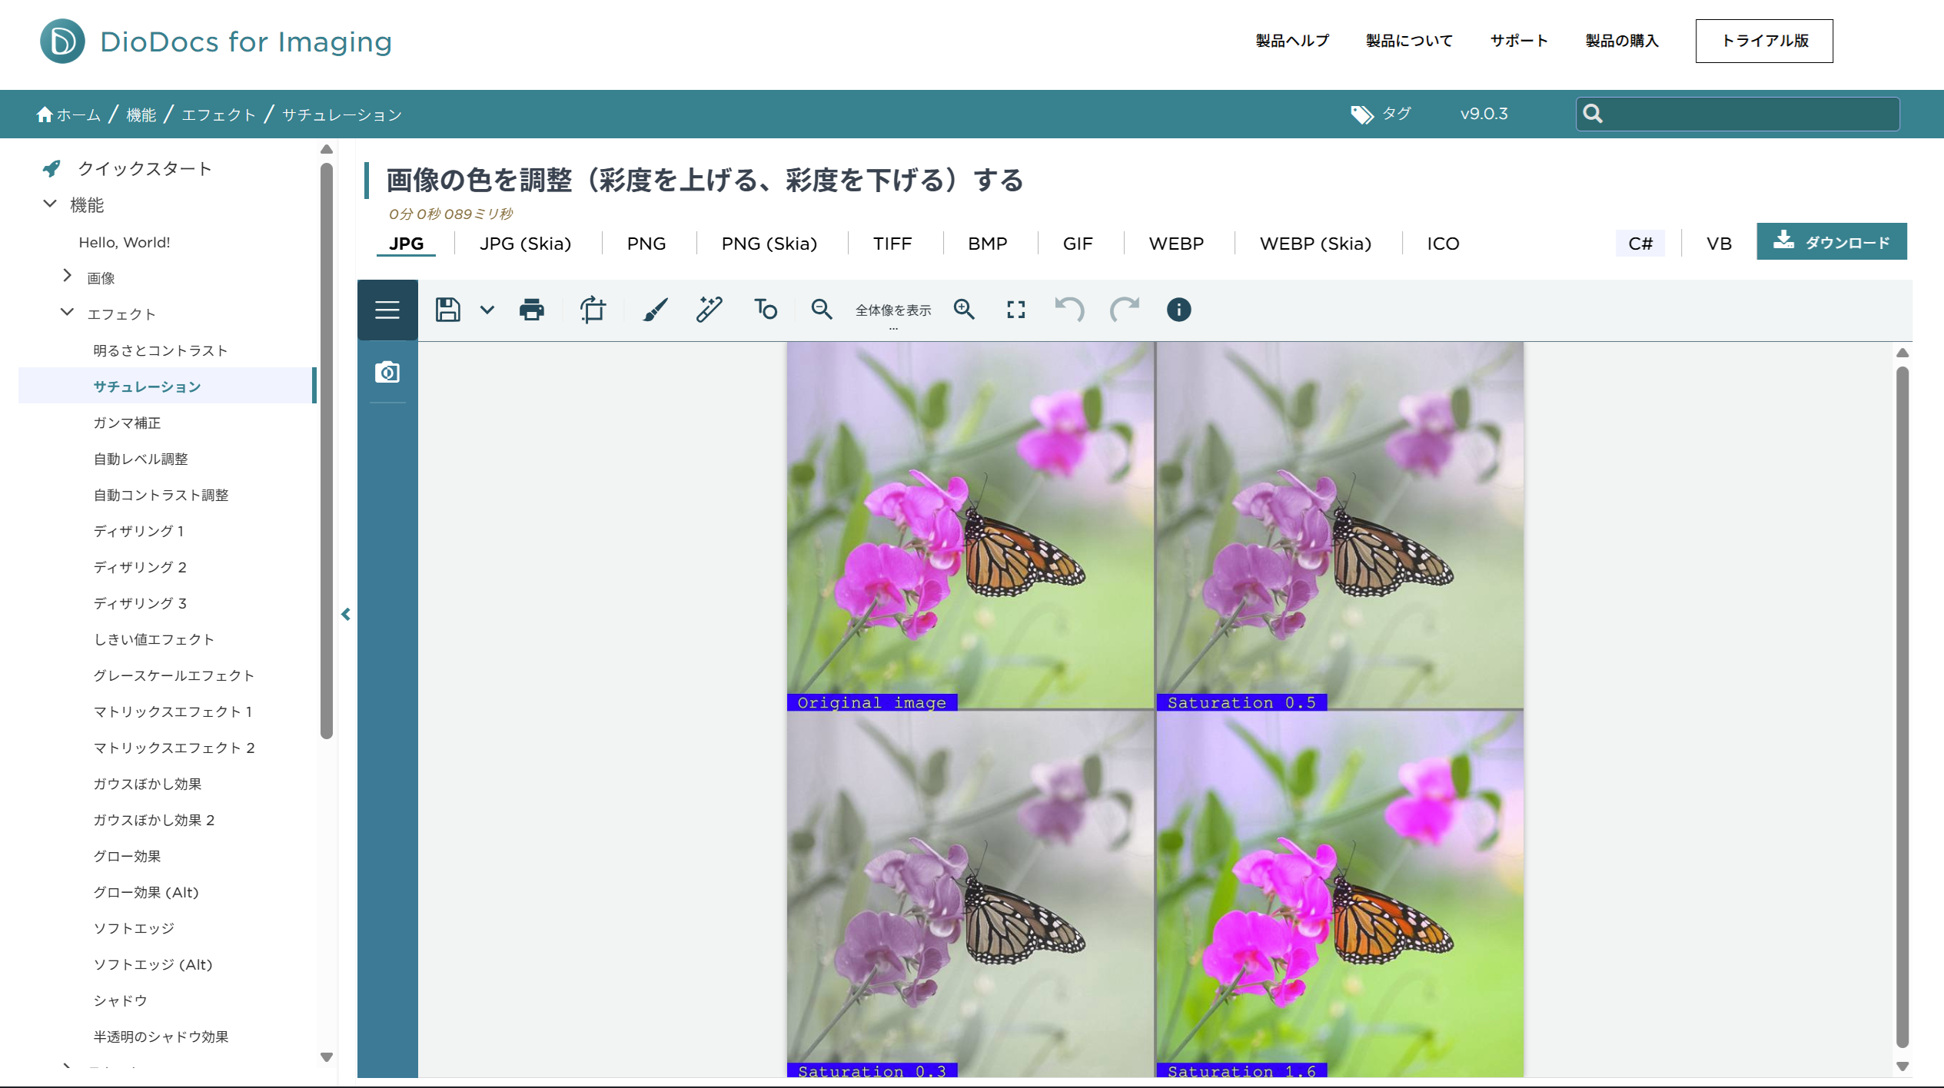
Task: Open 自動レベル調整 in the sidebar
Action: 141,459
